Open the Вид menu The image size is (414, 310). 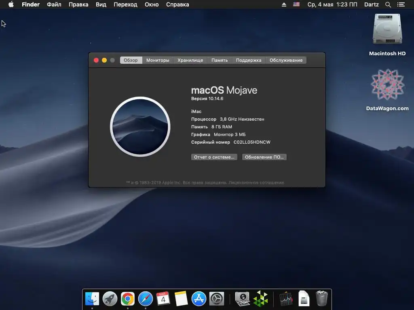point(101,4)
